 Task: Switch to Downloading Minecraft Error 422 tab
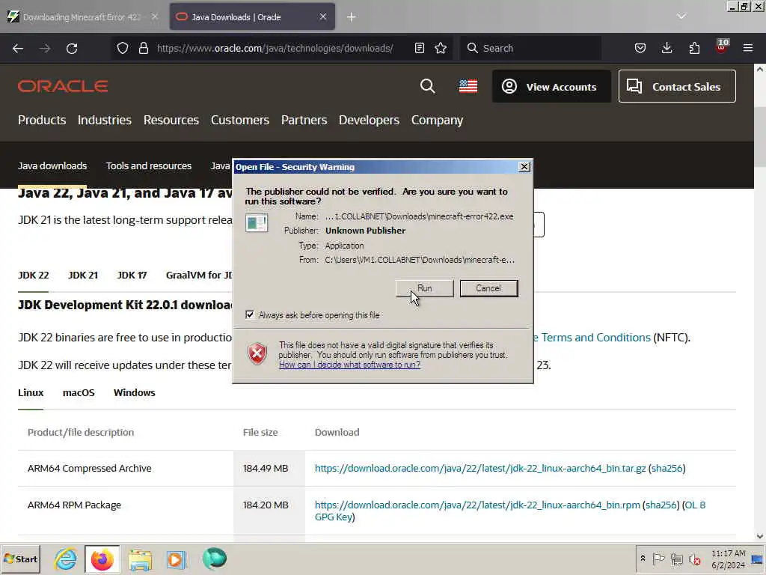pyautogui.click(x=82, y=17)
